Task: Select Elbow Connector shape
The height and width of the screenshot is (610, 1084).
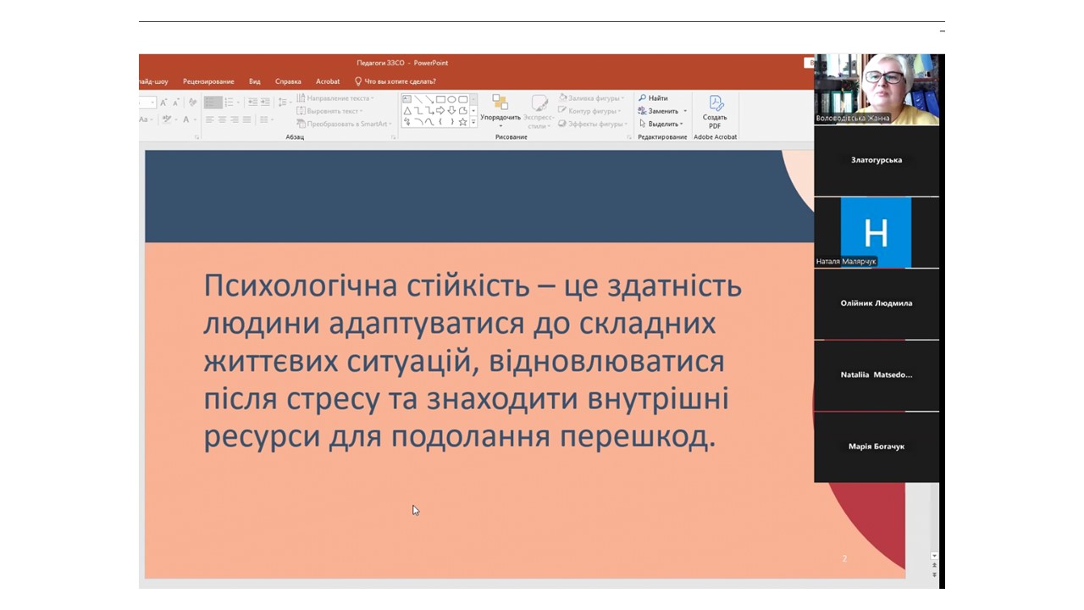Action: pos(418,110)
